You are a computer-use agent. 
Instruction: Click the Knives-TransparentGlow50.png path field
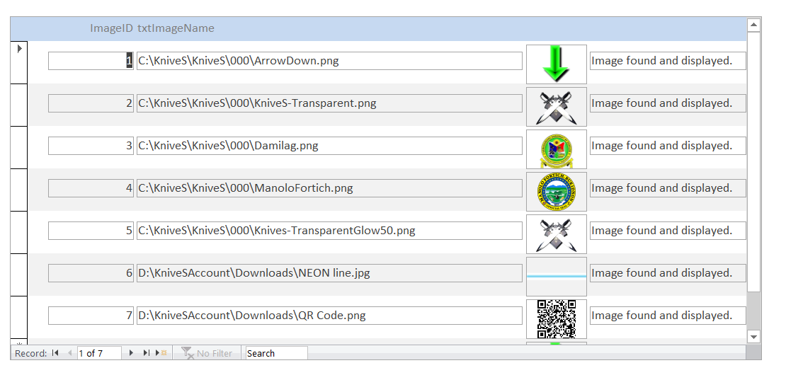[x=329, y=231]
